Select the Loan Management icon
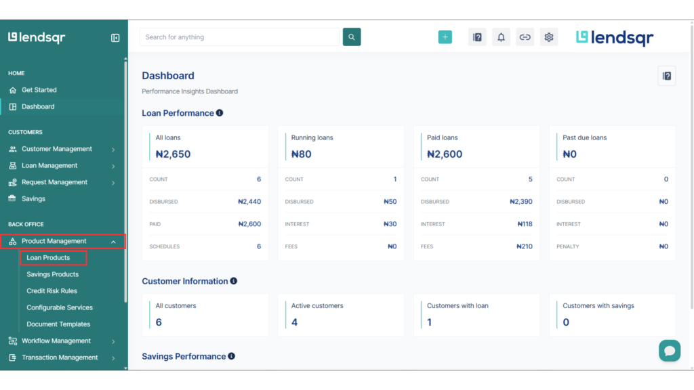 pos(14,165)
